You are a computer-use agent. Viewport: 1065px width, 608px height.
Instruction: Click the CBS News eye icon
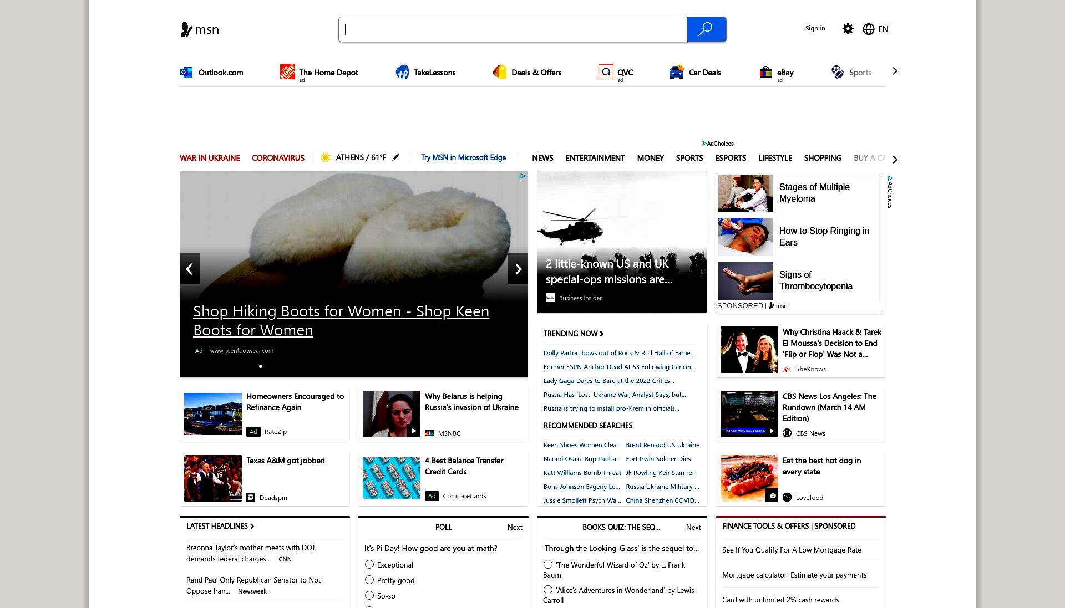787,433
